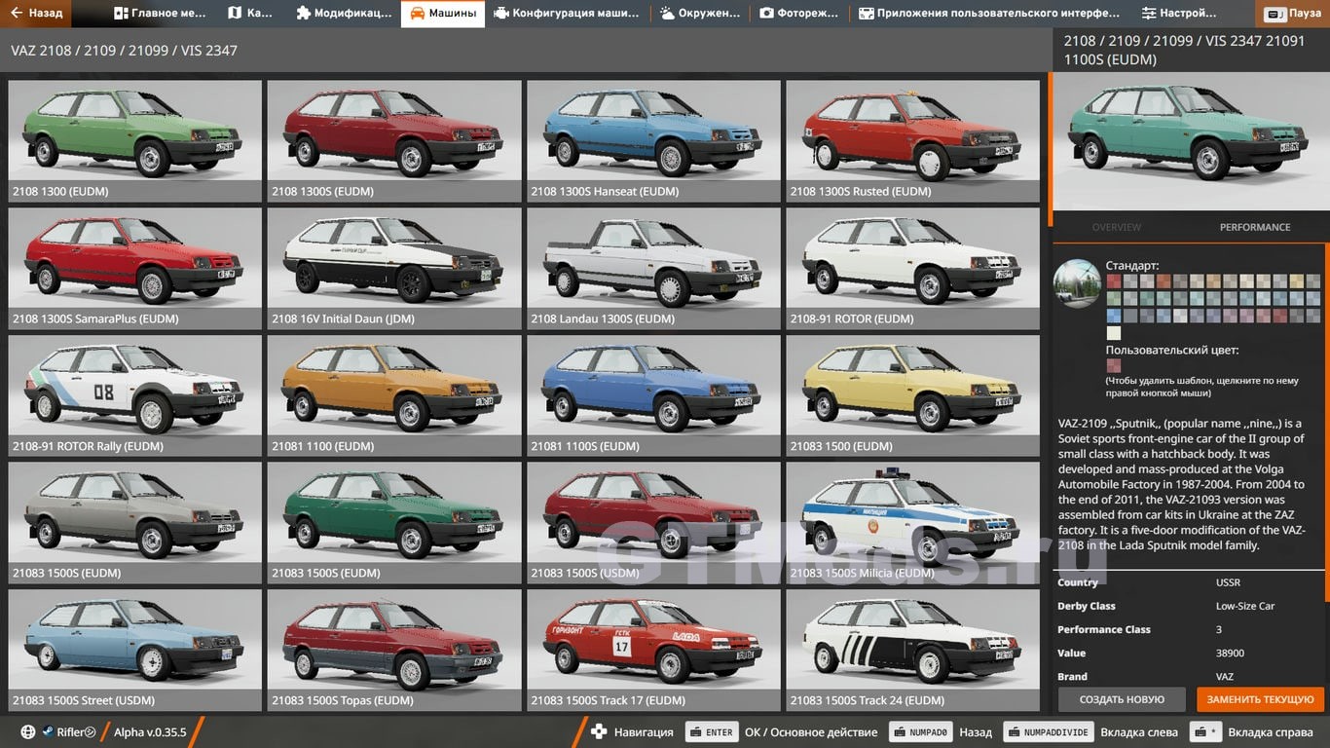This screenshot has width=1330, height=748.
Task: Click the NUMPADDIVIDE key hint badge
Action: pos(1049,732)
